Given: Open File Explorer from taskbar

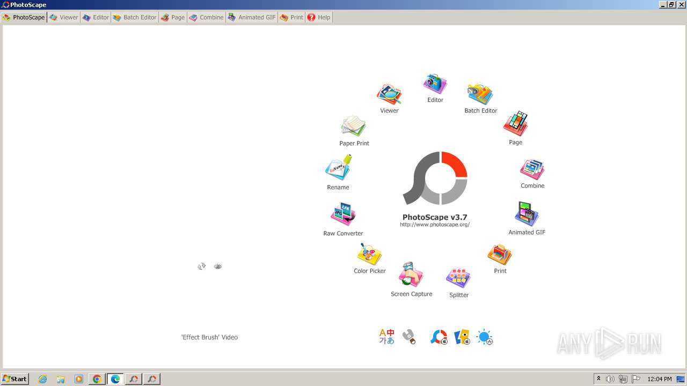Looking at the screenshot, I should pos(61,379).
